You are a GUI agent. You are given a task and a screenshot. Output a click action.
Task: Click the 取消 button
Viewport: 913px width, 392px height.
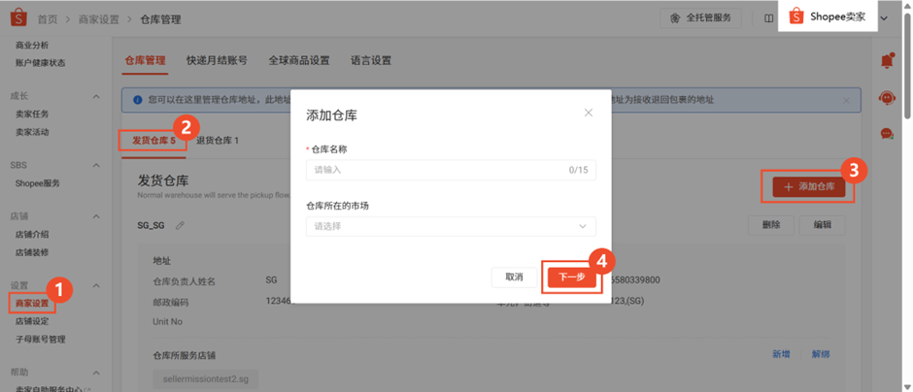pyautogui.click(x=514, y=278)
